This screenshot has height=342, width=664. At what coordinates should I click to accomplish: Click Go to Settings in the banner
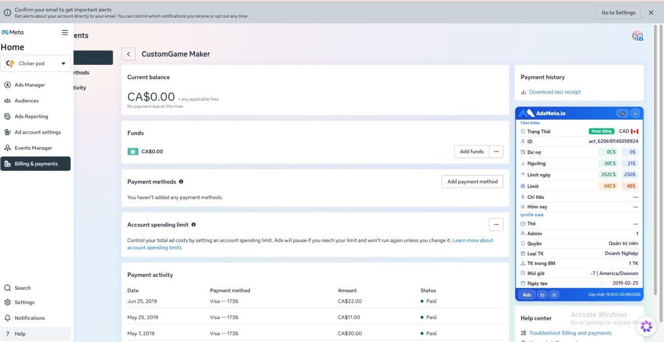618,12
